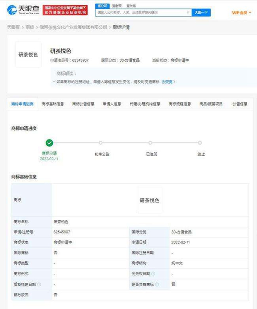This screenshot has width=257, height=309.
Task: Click the 初审公告 progress step circle
Action: coord(101,142)
